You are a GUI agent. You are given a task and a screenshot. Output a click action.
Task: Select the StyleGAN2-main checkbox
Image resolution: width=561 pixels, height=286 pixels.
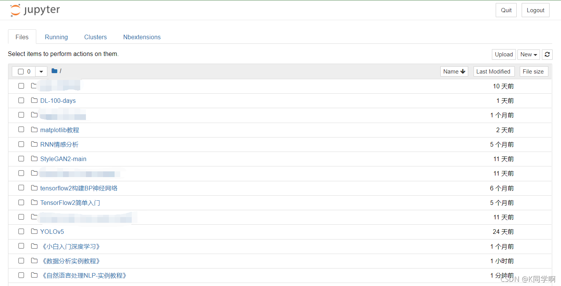pyautogui.click(x=21, y=159)
